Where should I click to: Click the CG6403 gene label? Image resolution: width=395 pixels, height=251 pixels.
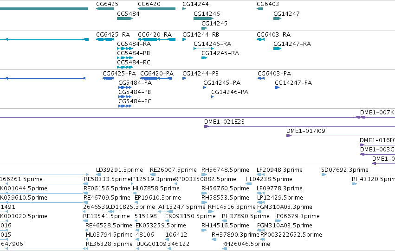268,4
